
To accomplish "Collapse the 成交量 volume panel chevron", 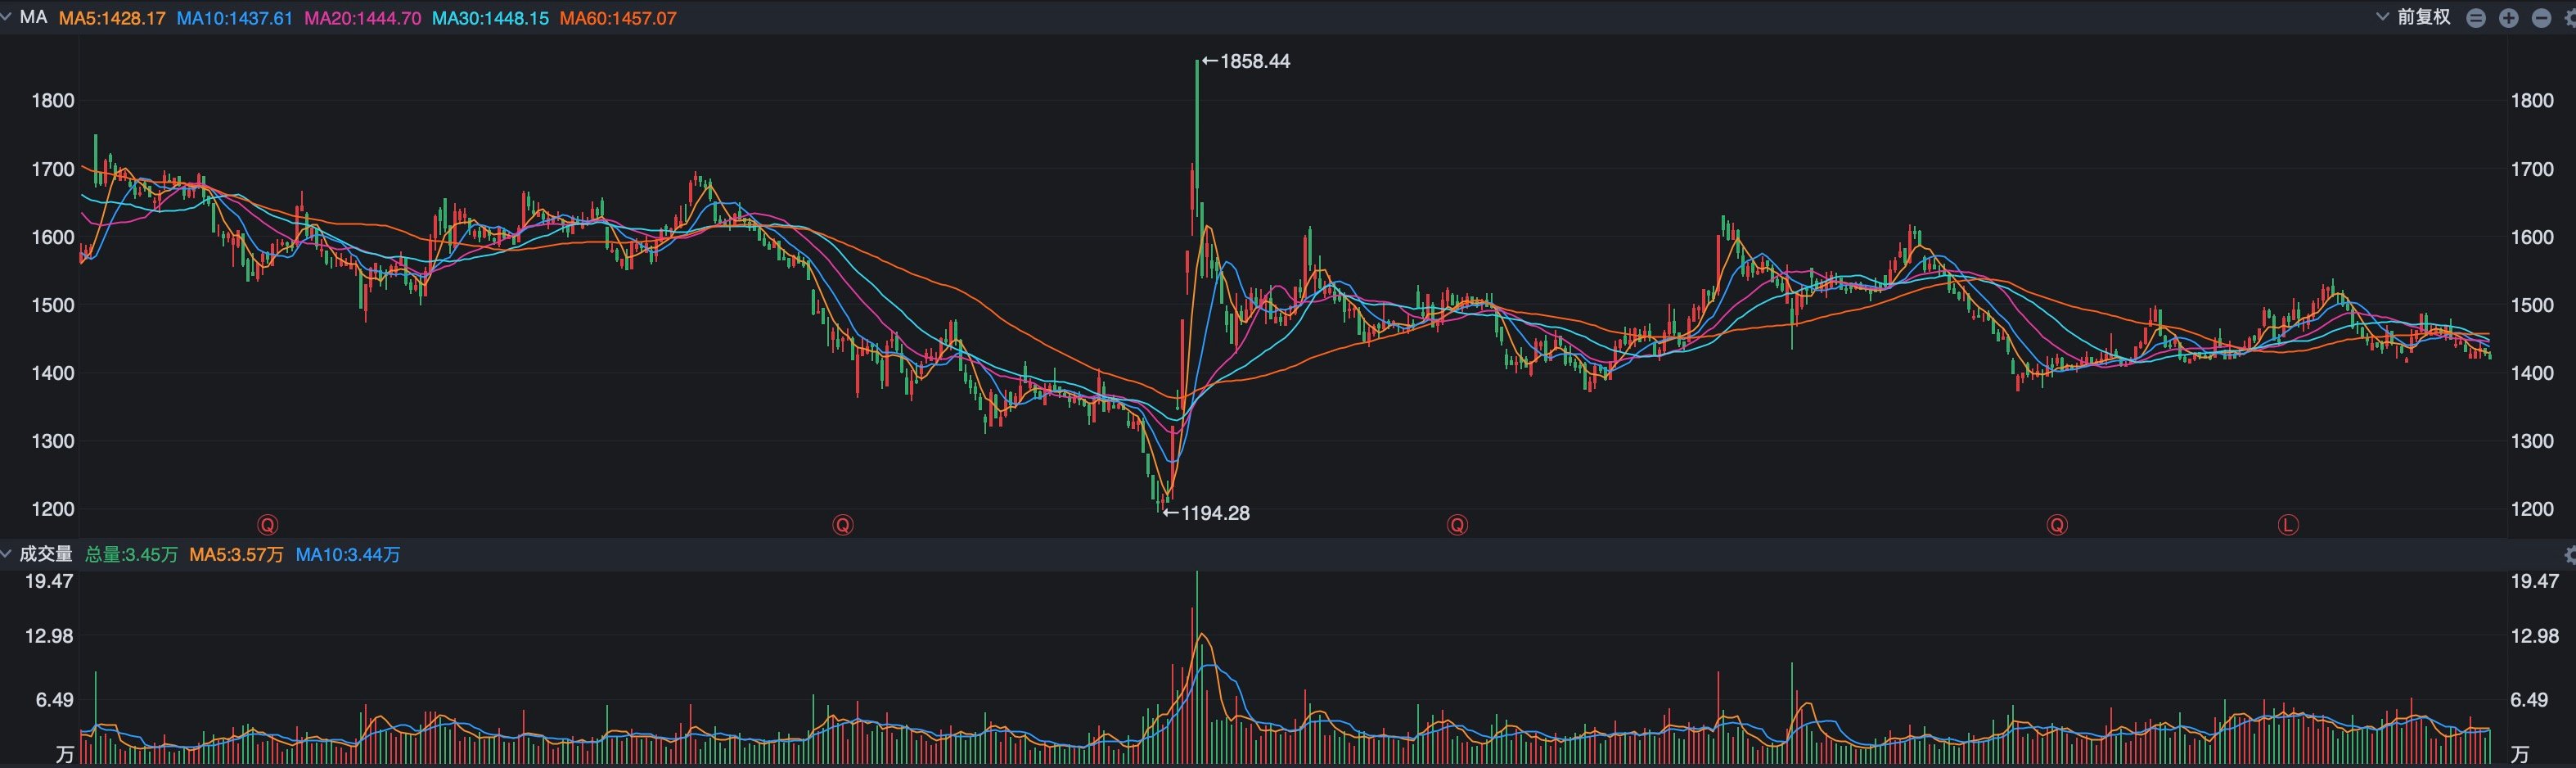I will (7, 554).
